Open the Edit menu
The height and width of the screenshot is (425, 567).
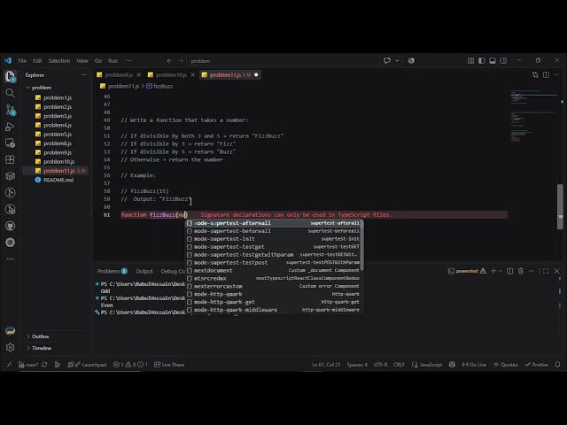coord(37,61)
